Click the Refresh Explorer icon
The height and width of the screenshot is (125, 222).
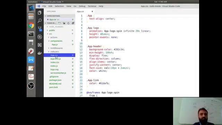point(68,23)
